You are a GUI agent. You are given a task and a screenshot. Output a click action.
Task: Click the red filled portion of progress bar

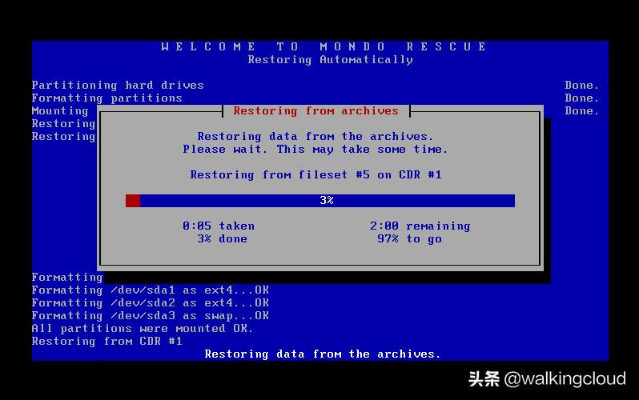tap(133, 201)
